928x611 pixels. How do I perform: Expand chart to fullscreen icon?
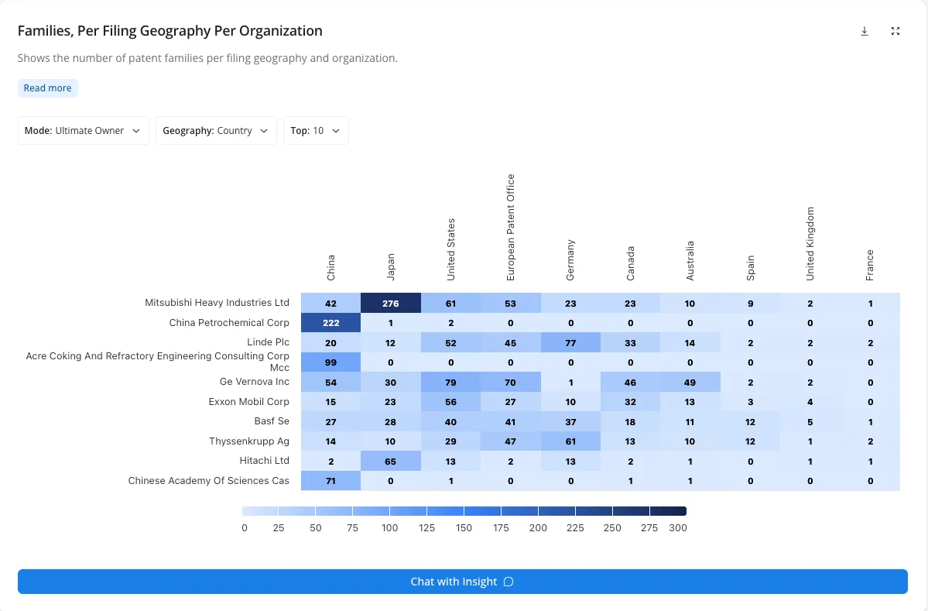[895, 31]
